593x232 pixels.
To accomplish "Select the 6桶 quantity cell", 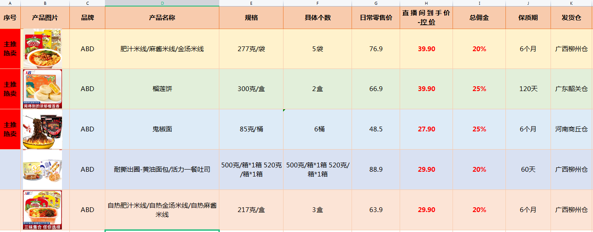I will pos(318,129).
